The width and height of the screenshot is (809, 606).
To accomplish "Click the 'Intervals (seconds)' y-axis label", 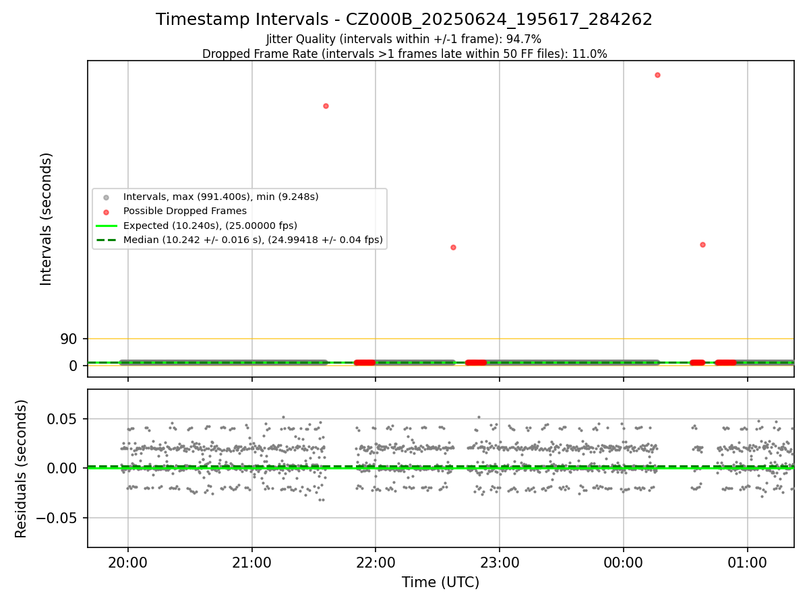I will point(46,219).
